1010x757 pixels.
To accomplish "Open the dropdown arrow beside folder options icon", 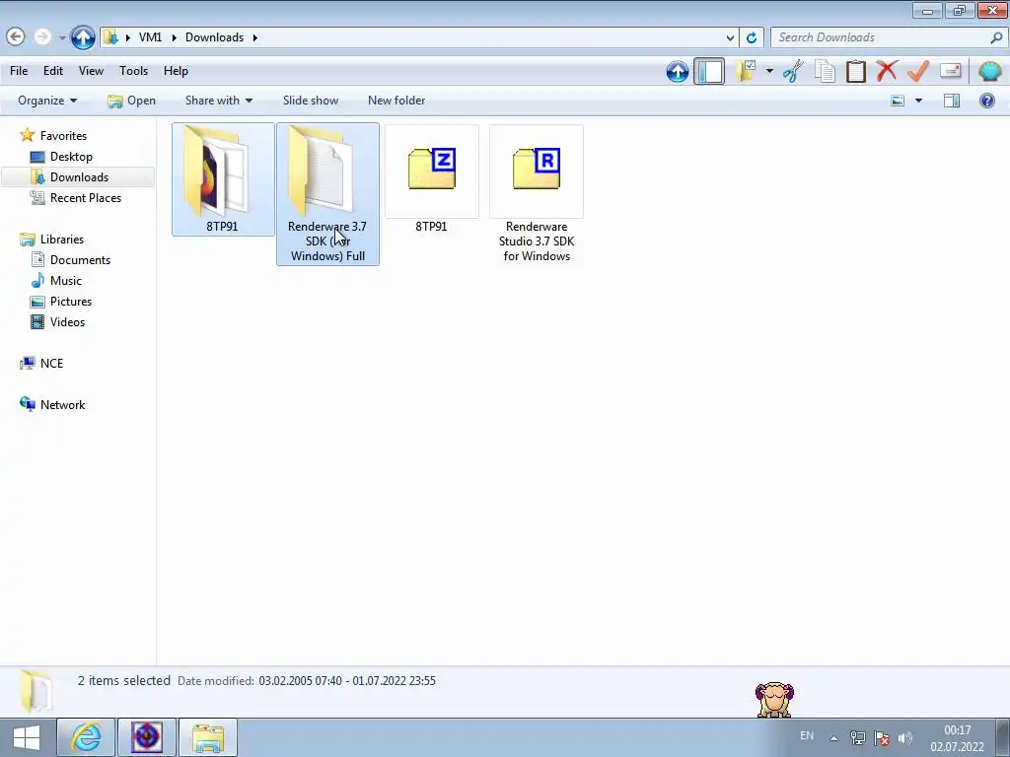I will [x=769, y=71].
